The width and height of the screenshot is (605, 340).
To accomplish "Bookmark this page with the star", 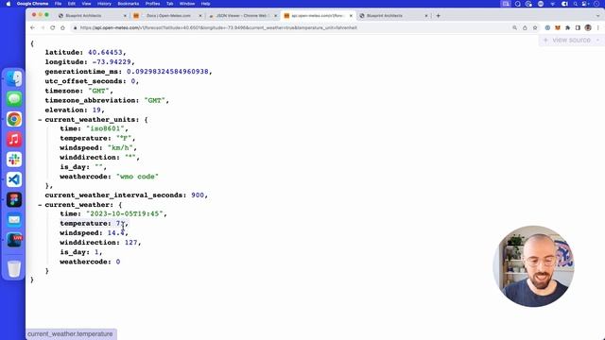I will (x=535, y=27).
